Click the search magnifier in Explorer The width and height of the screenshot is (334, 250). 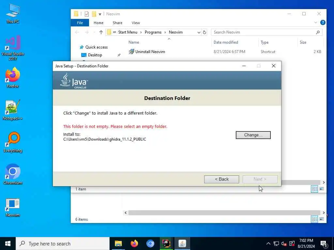coord(318,32)
